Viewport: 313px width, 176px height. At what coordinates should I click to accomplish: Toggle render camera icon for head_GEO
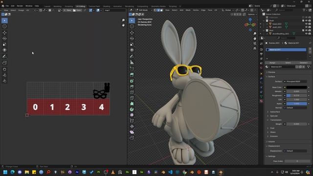click(310, 24)
